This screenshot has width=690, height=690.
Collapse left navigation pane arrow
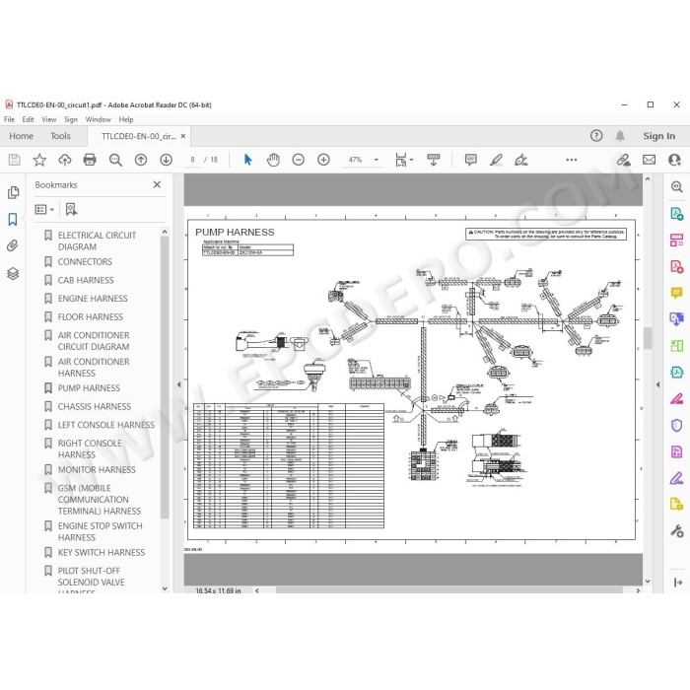point(178,384)
